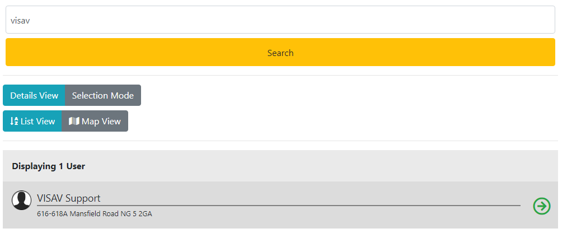Click the folded map icon

click(x=73, y=122)
